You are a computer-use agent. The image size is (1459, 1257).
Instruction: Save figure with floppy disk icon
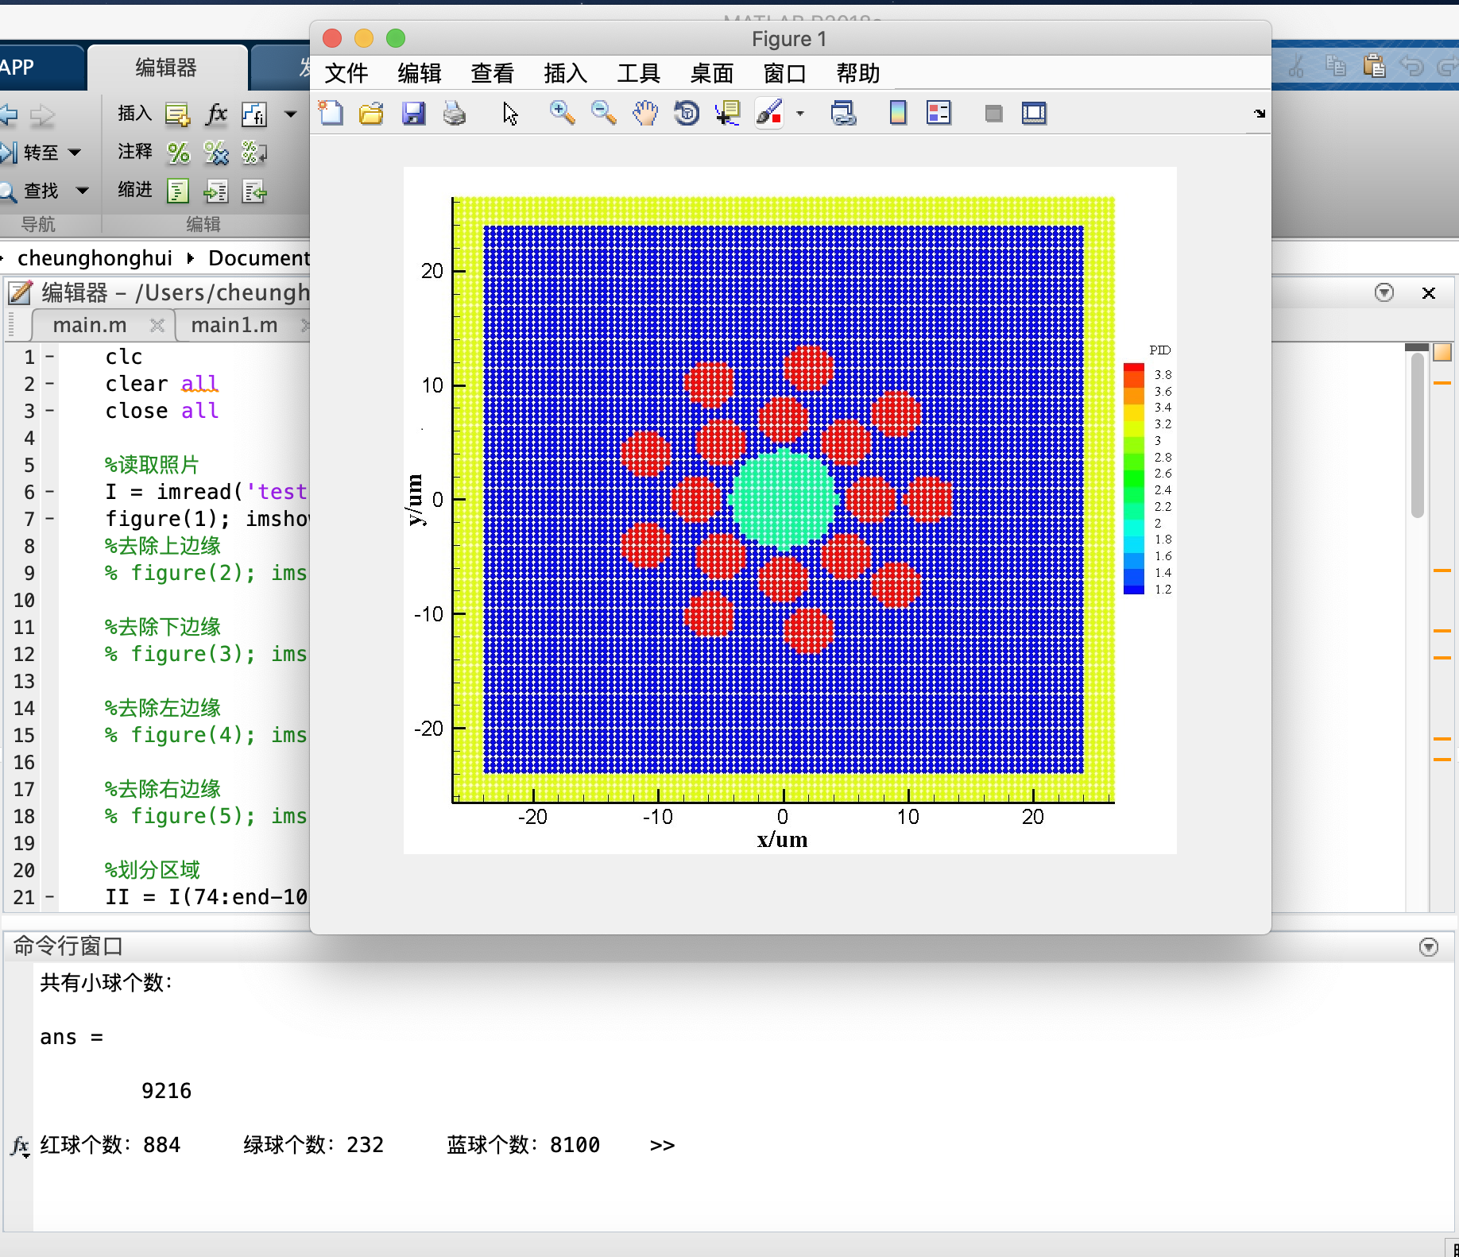413,114
